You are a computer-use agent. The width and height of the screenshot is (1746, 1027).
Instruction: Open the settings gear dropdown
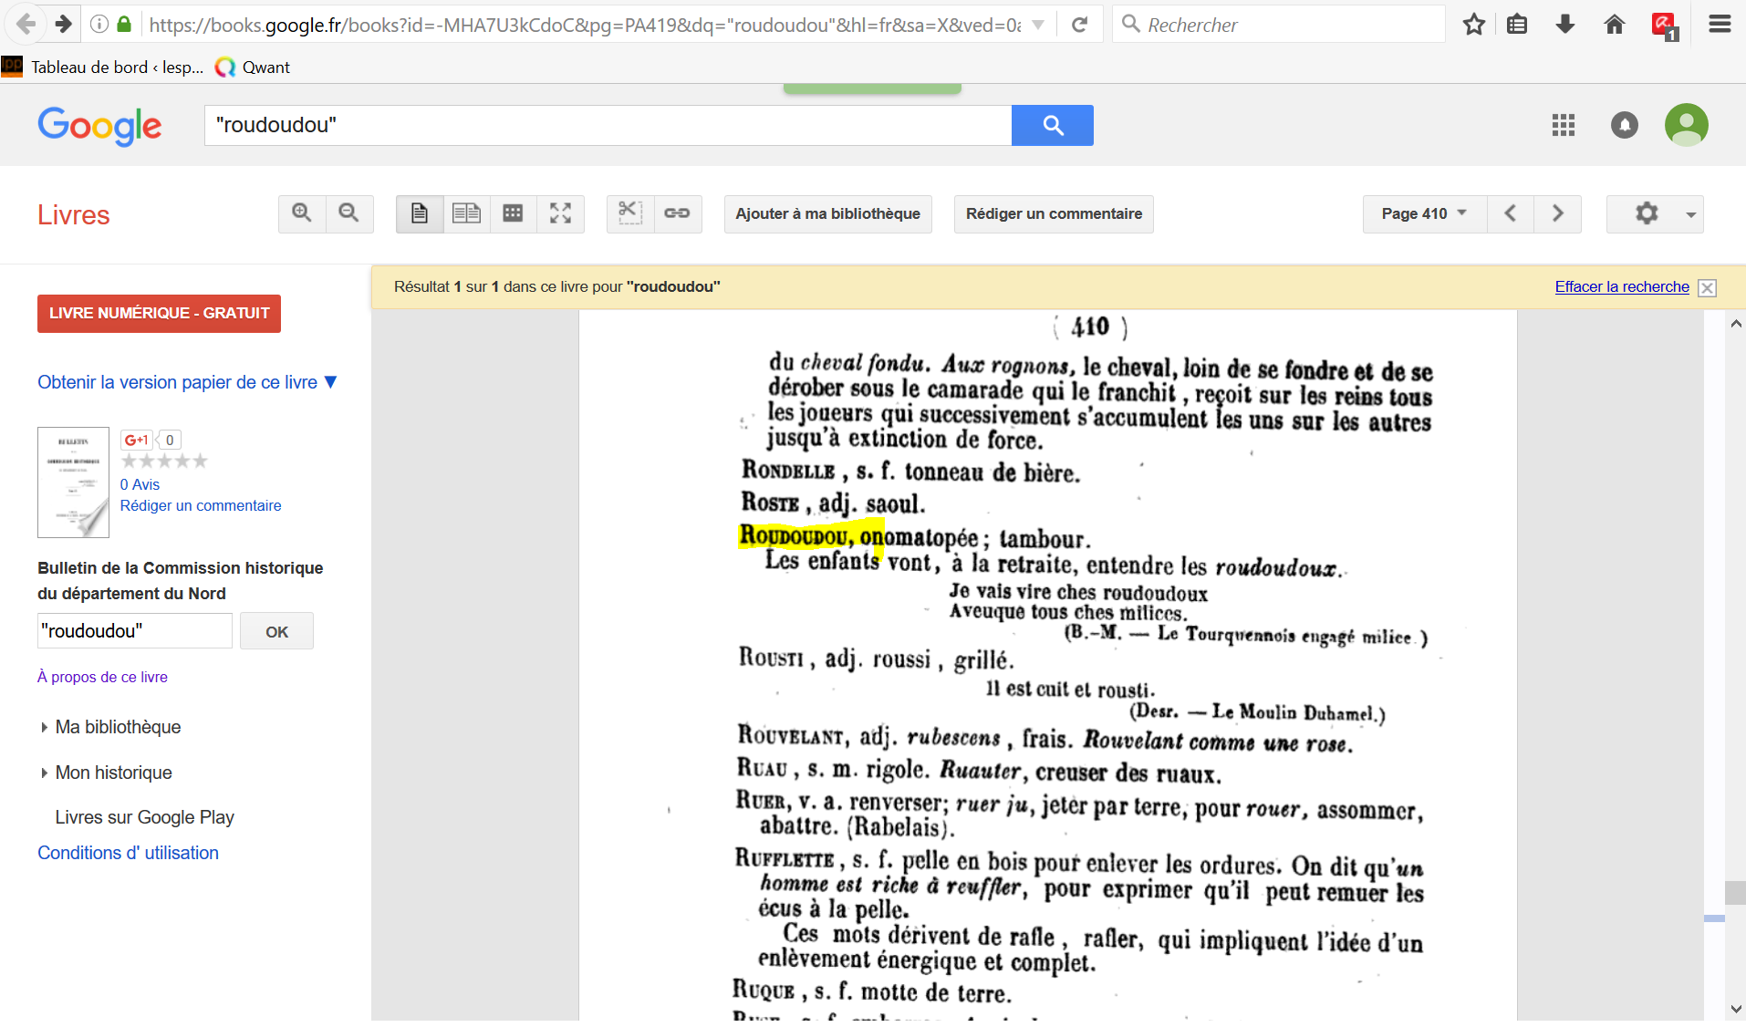(1654, 213)
